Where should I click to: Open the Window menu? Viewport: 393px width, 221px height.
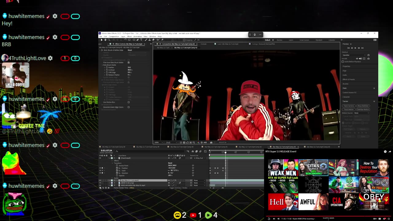(x=153, y=37)
